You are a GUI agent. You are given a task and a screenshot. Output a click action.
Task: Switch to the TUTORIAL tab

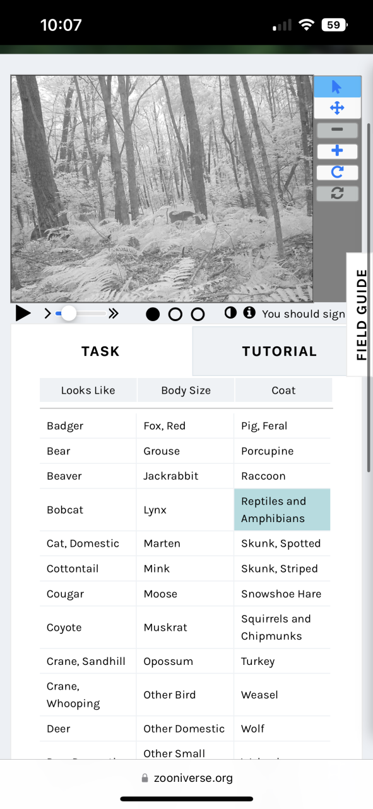[279, 351]
